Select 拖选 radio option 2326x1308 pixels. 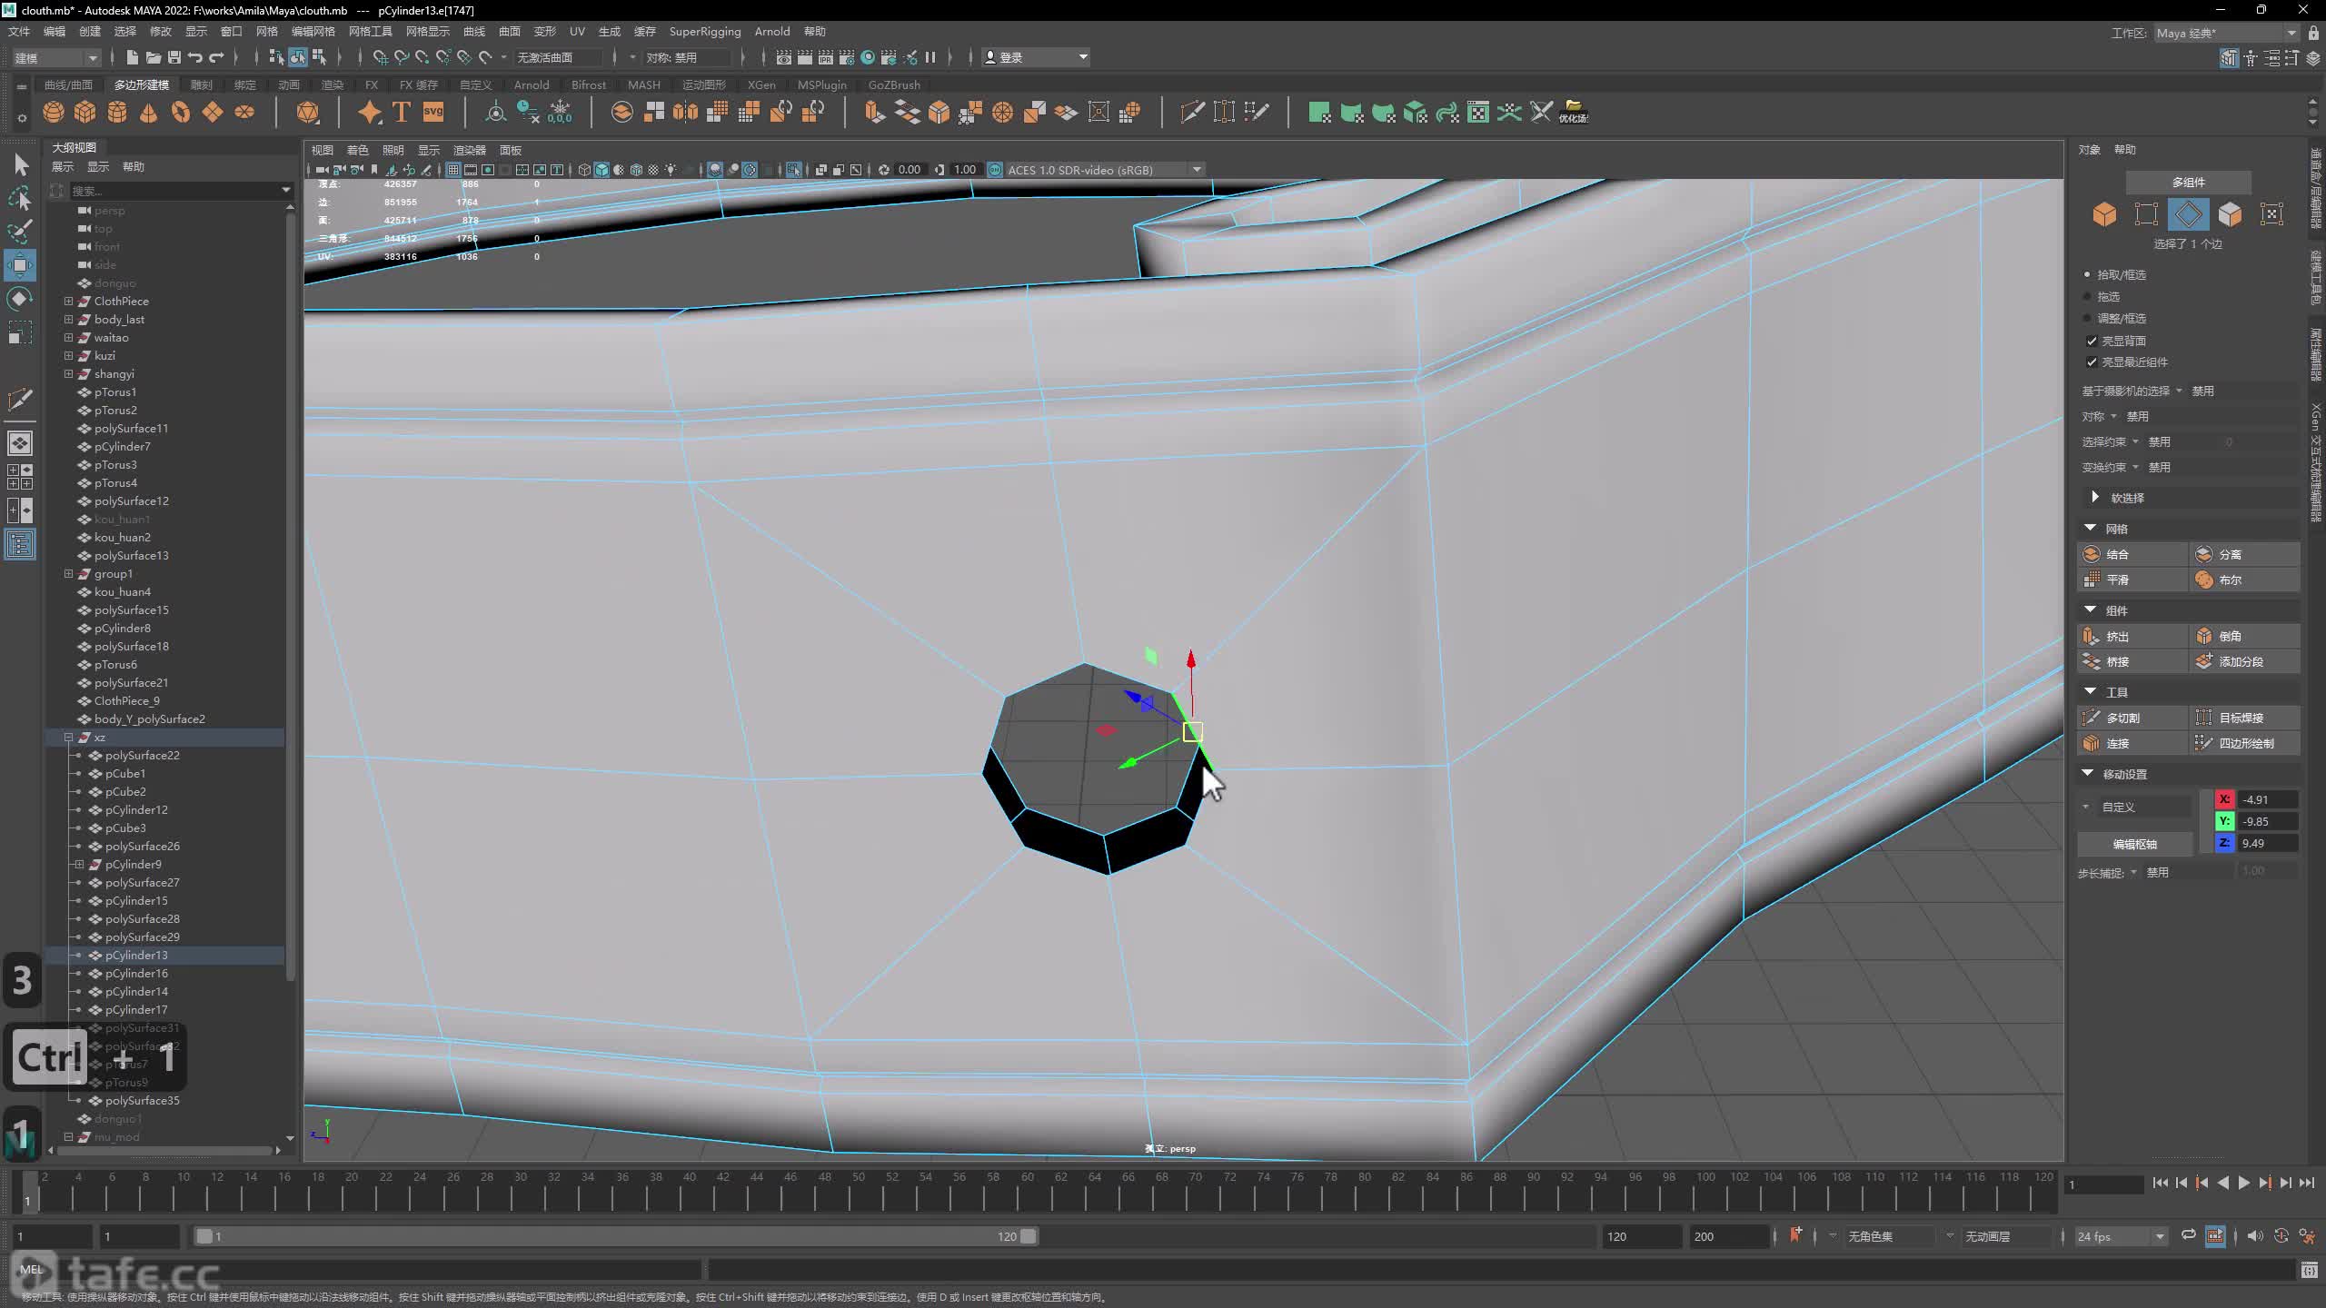click(2087, 297)
